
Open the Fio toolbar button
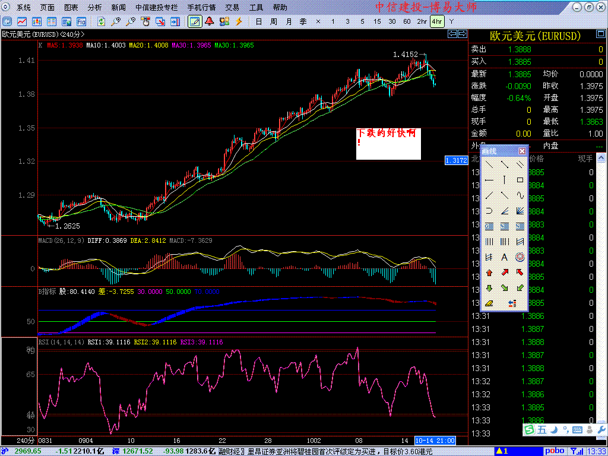tap(81, 21)
